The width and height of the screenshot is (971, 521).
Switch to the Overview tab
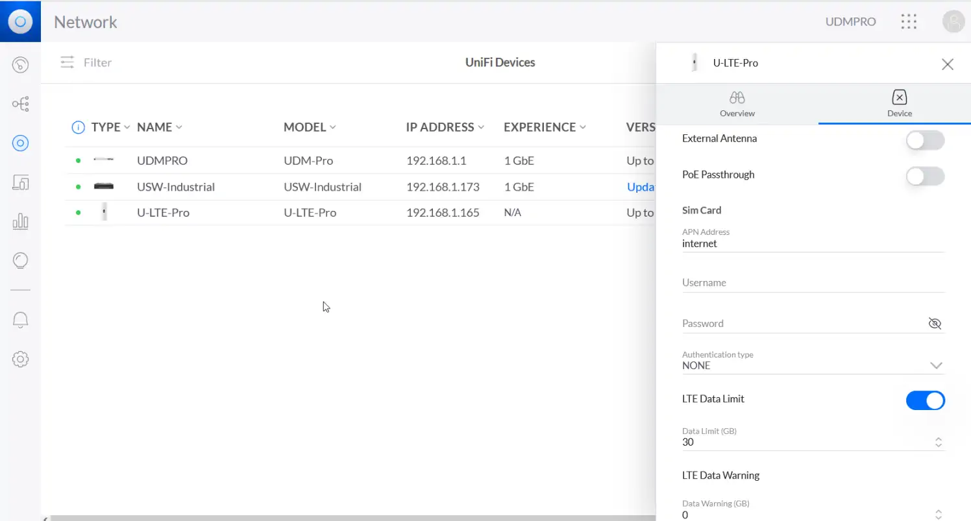(737, 104)
